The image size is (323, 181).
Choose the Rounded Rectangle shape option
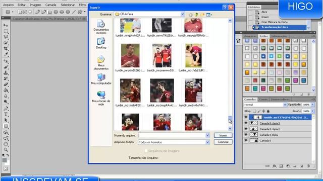[56, 12]
